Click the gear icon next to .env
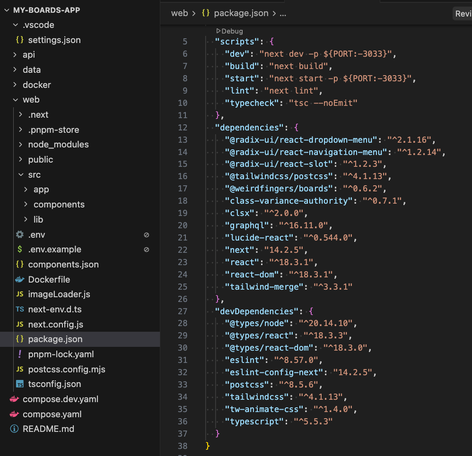The height and width of the screenshot is (456, 472). [19, 234]
